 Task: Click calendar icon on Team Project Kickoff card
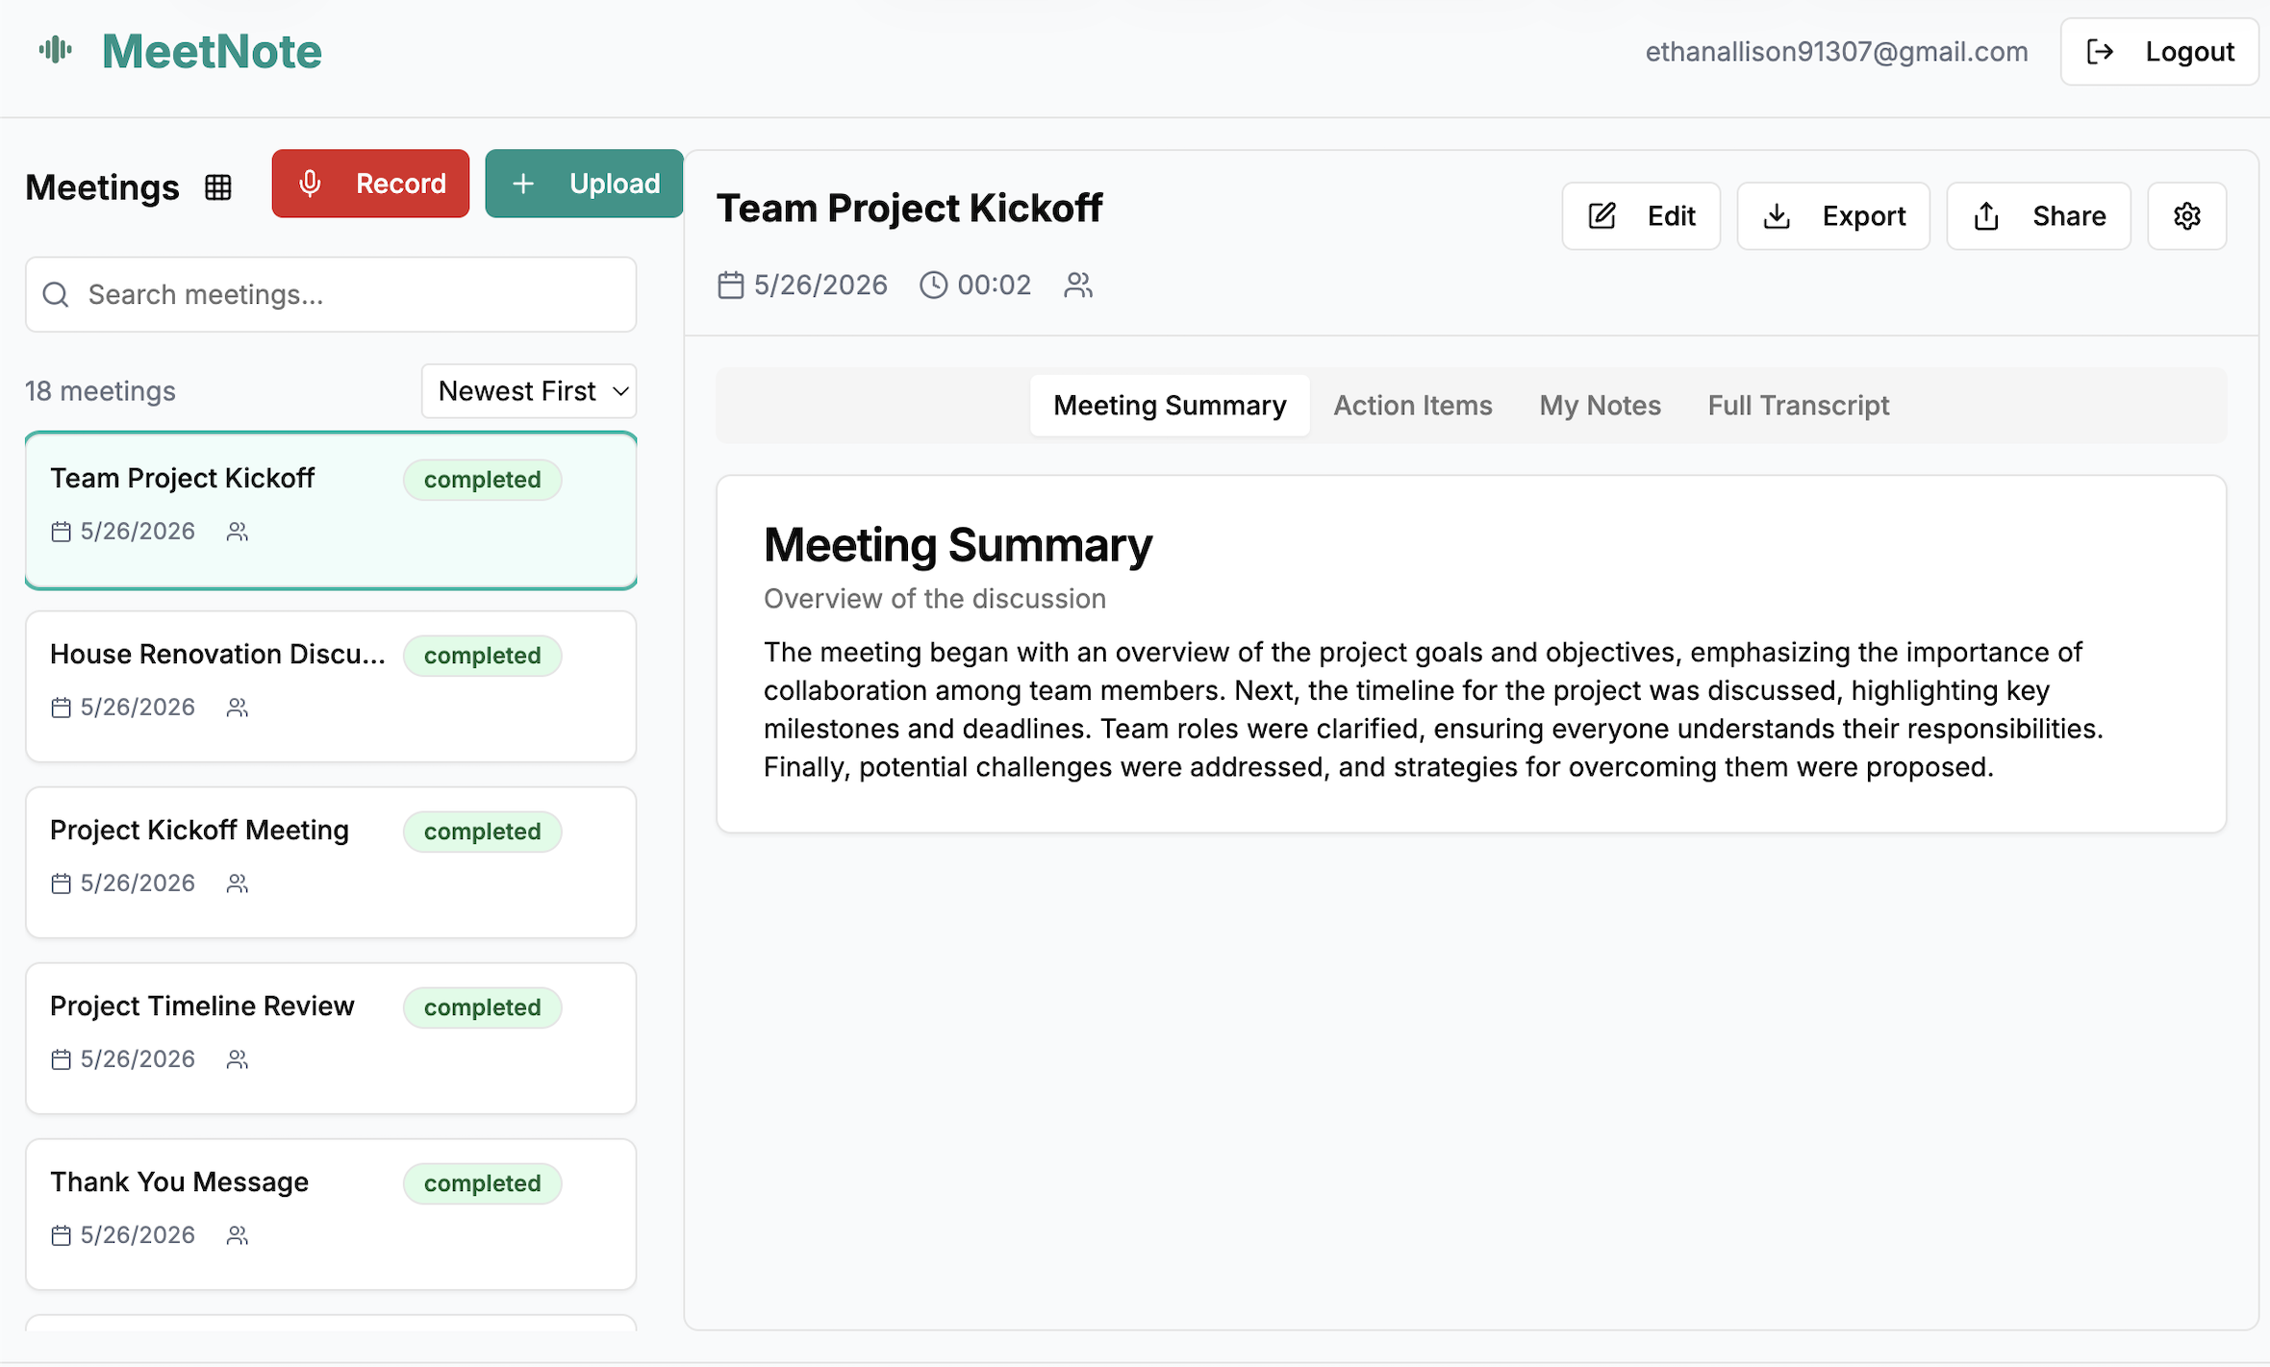[x=62, y=532]
